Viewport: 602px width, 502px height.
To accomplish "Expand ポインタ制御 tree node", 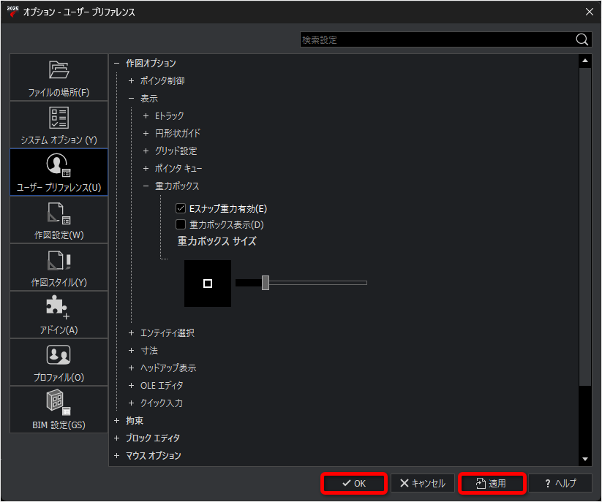I will pos(132,81).
